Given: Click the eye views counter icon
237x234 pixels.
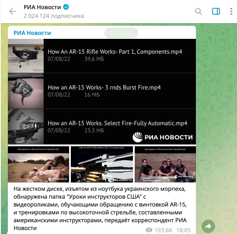Looking at the screenshot, I should 149,230.
